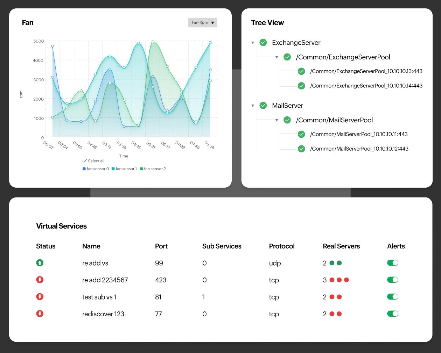
Task: Collapse the ExchangeServer tree node
Action: 253,42
